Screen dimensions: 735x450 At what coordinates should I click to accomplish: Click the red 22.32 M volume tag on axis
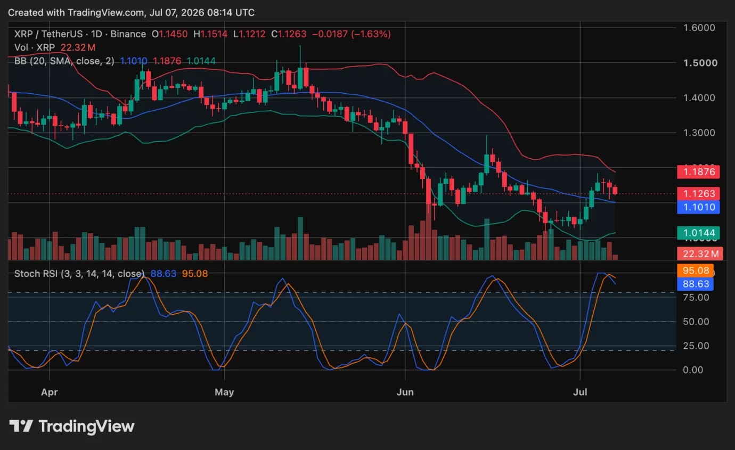[x=700, y=253]
